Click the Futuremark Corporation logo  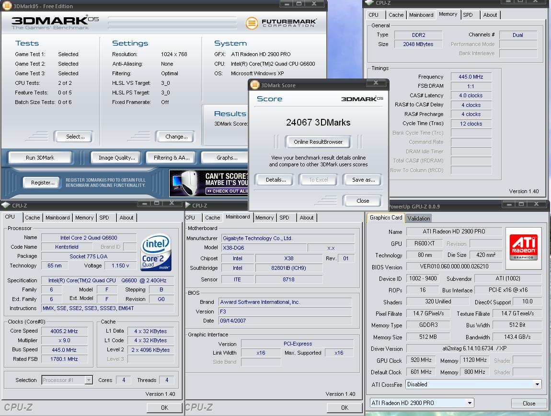click(x=281, y=23)
